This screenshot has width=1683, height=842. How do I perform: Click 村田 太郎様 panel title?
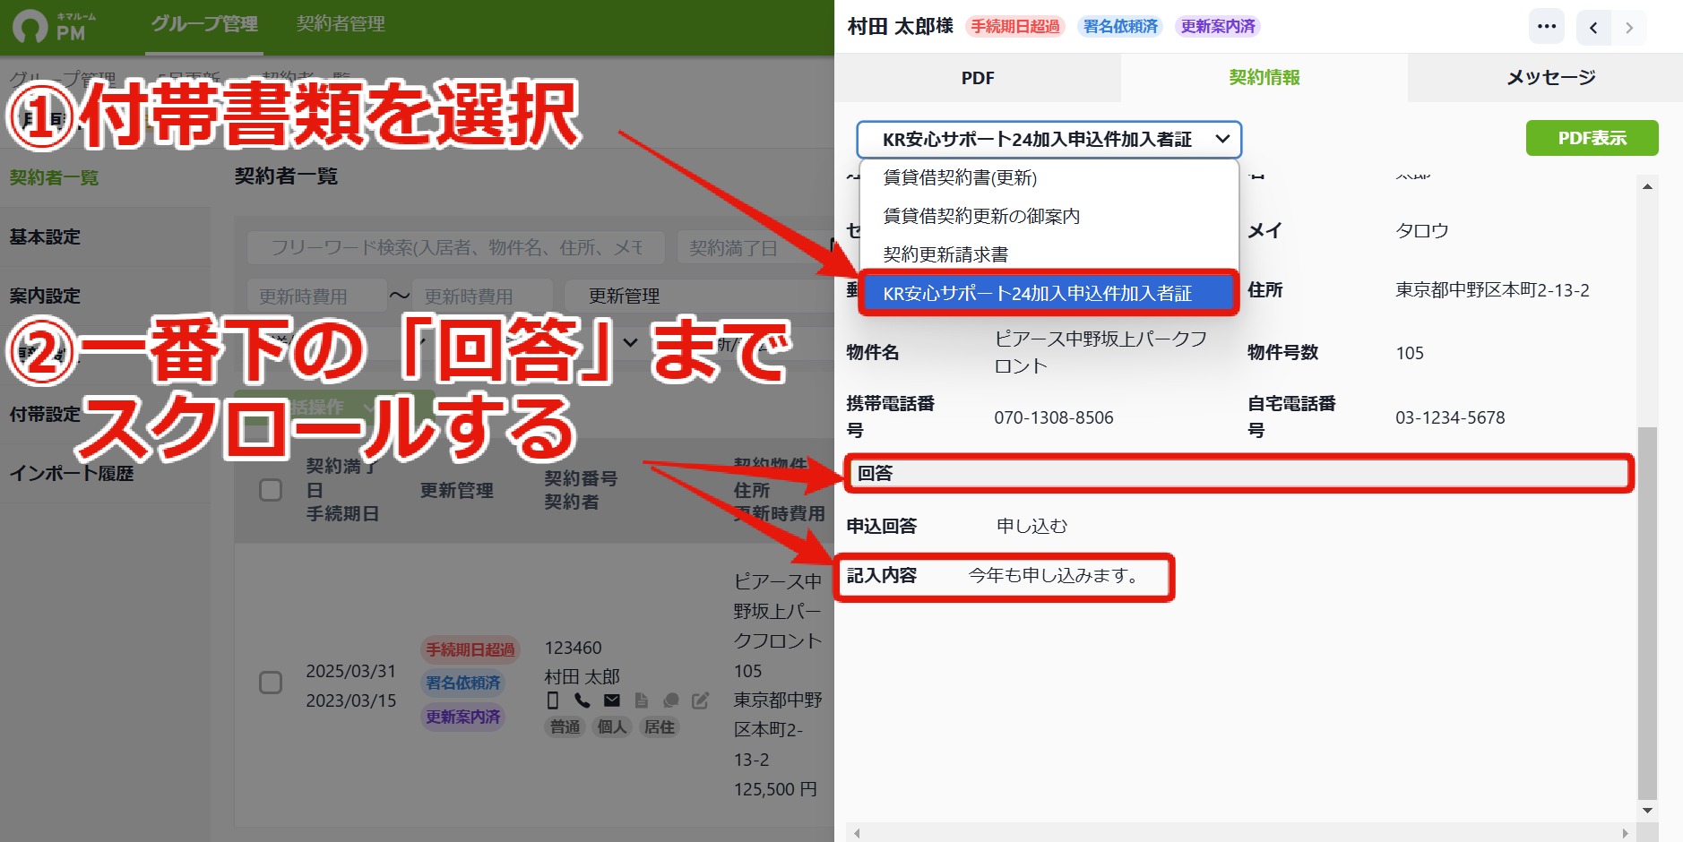(901, 27)
